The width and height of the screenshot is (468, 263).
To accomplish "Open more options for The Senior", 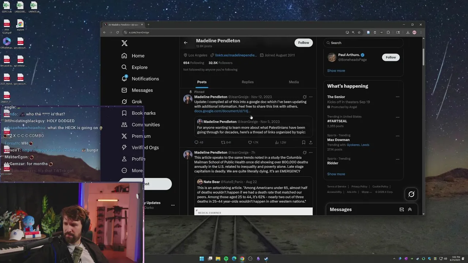I will 397,97.
